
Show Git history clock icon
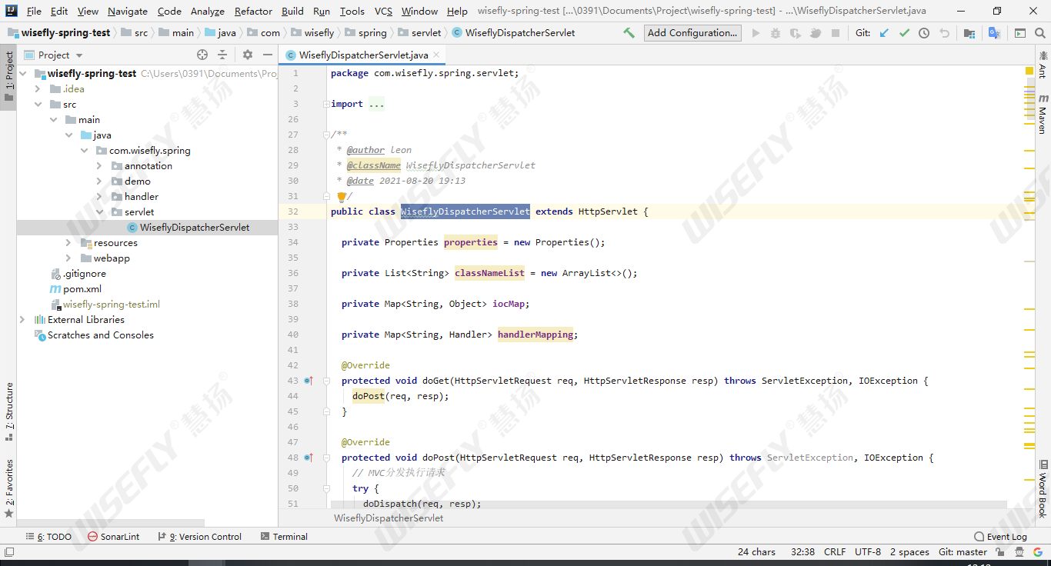[x=924, y=33]
